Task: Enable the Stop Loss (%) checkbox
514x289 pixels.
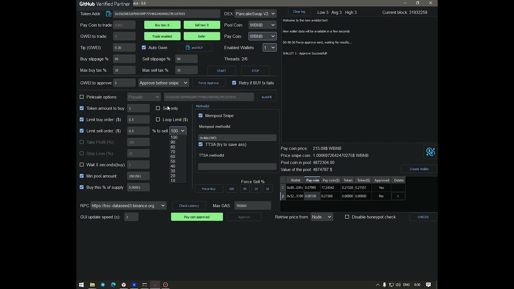Action: click(82, 153)
